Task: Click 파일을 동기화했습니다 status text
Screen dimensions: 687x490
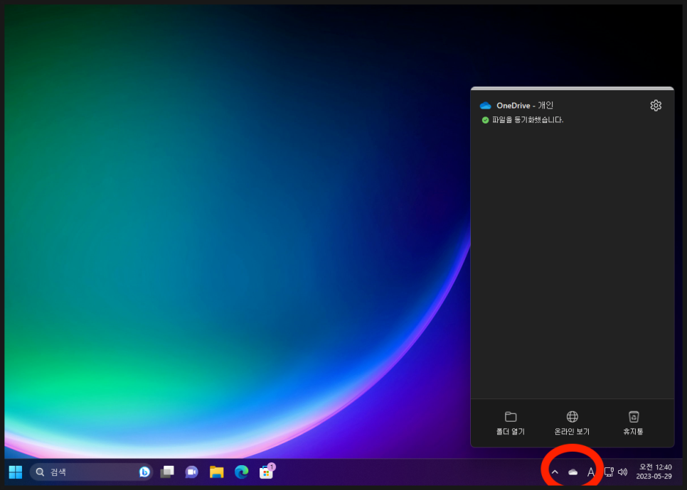Action: [x=528, y=120]
